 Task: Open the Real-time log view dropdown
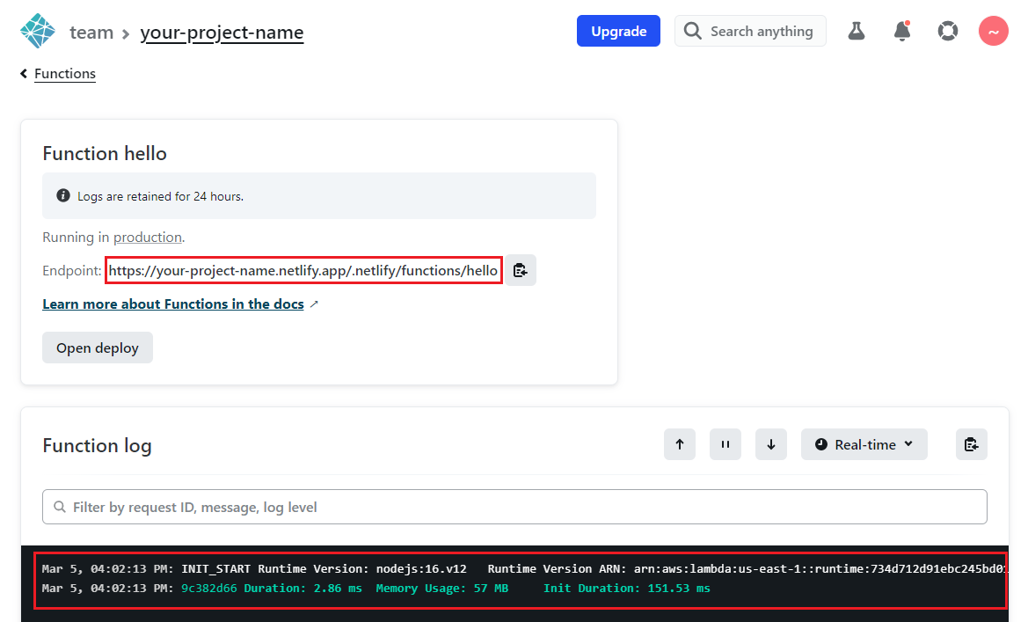click(x=864, y=444)
